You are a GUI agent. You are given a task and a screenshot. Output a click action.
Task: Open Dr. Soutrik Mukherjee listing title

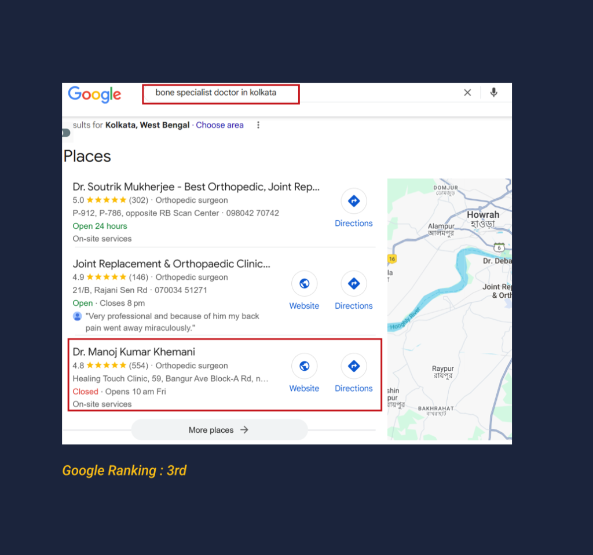(196, 187)
